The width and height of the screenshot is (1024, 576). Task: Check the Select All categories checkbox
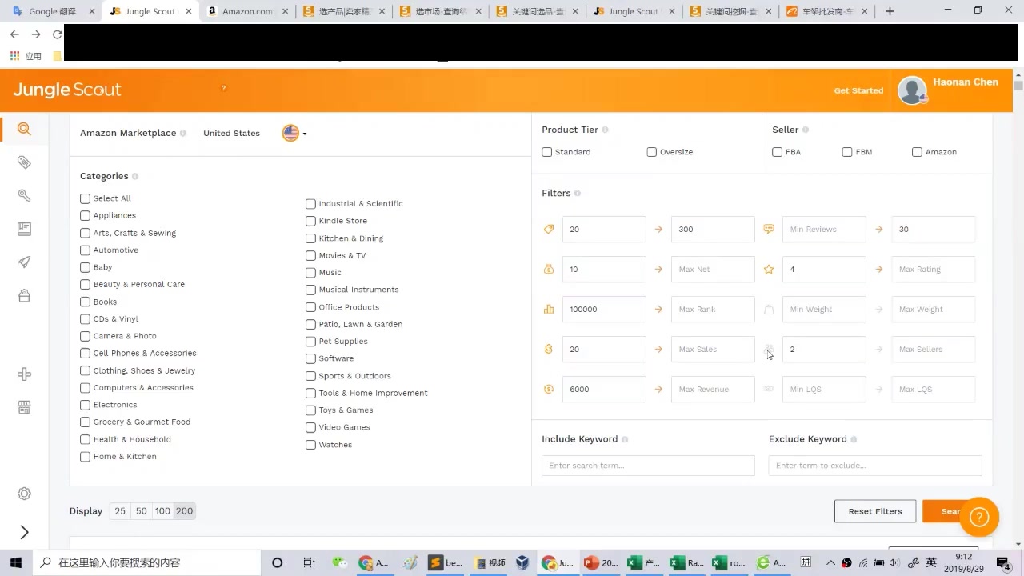85,198
